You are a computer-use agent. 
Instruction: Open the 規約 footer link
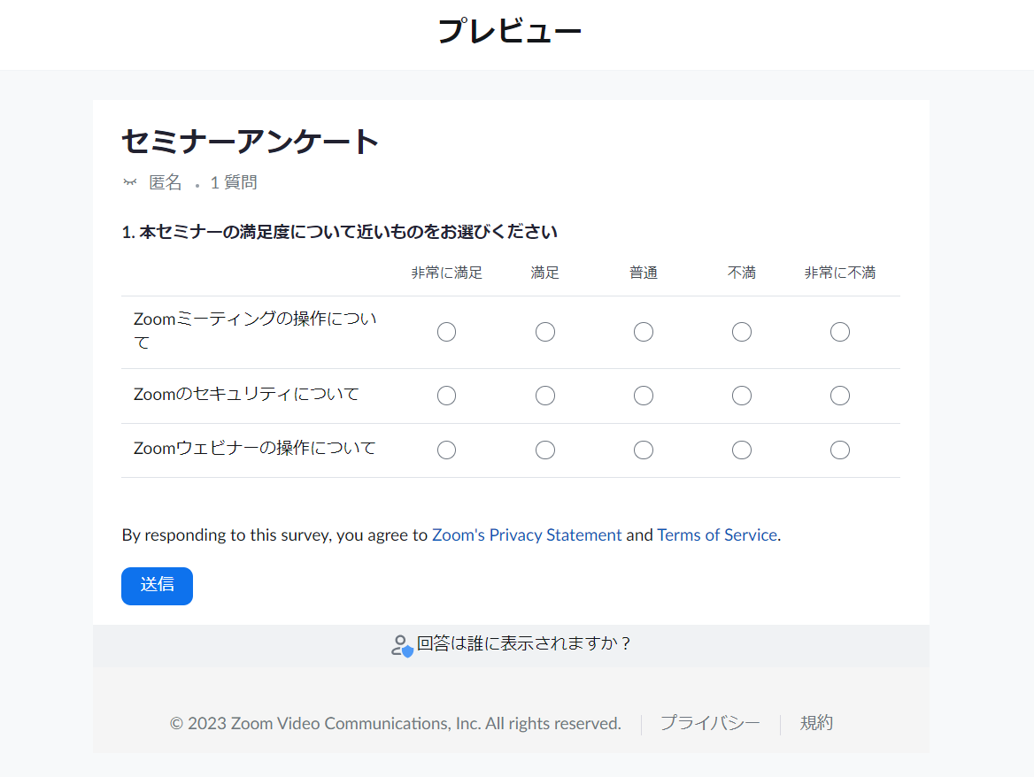click(x=816, y=723)
